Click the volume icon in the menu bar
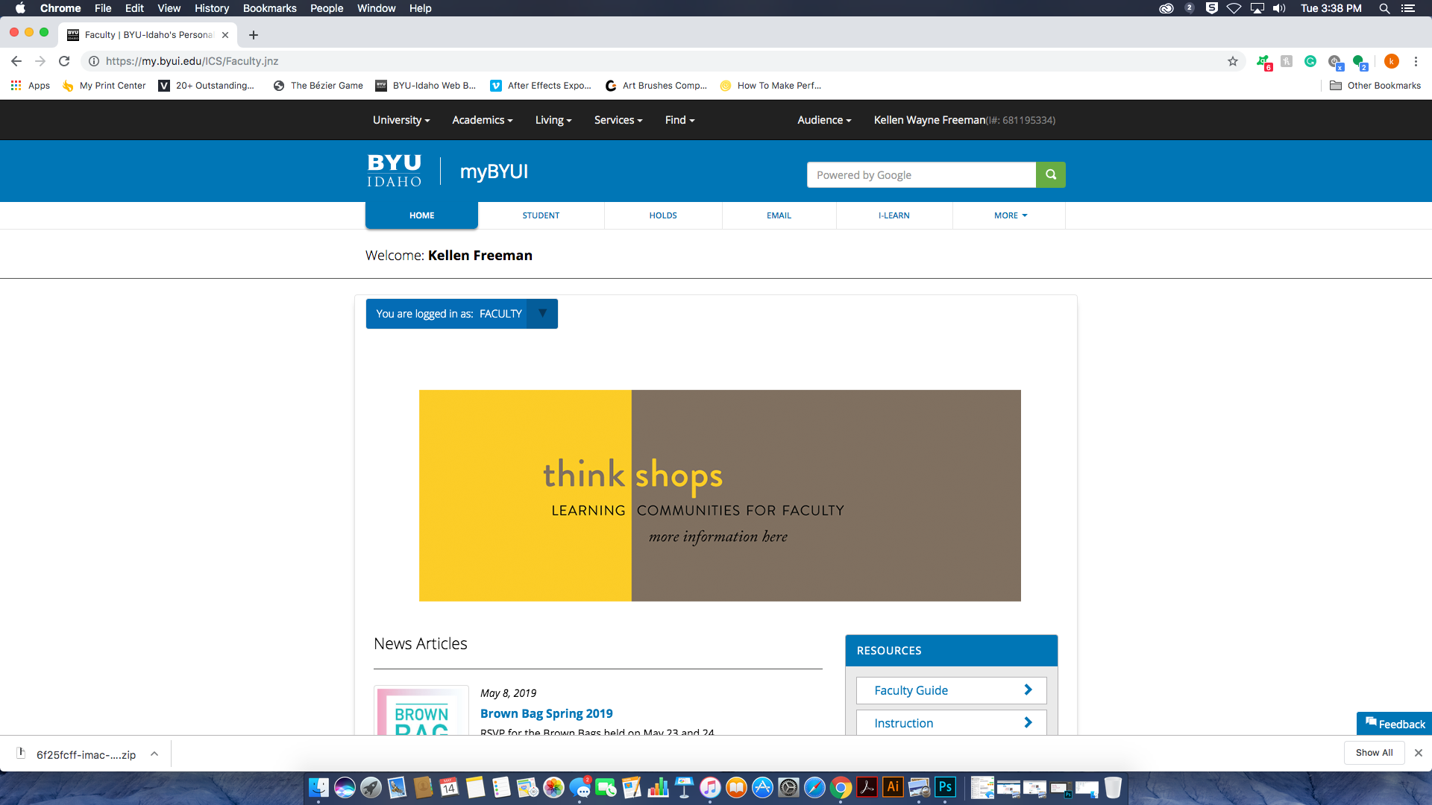The width and height of the screenshot is (1432, 805). pos(1280,8)
